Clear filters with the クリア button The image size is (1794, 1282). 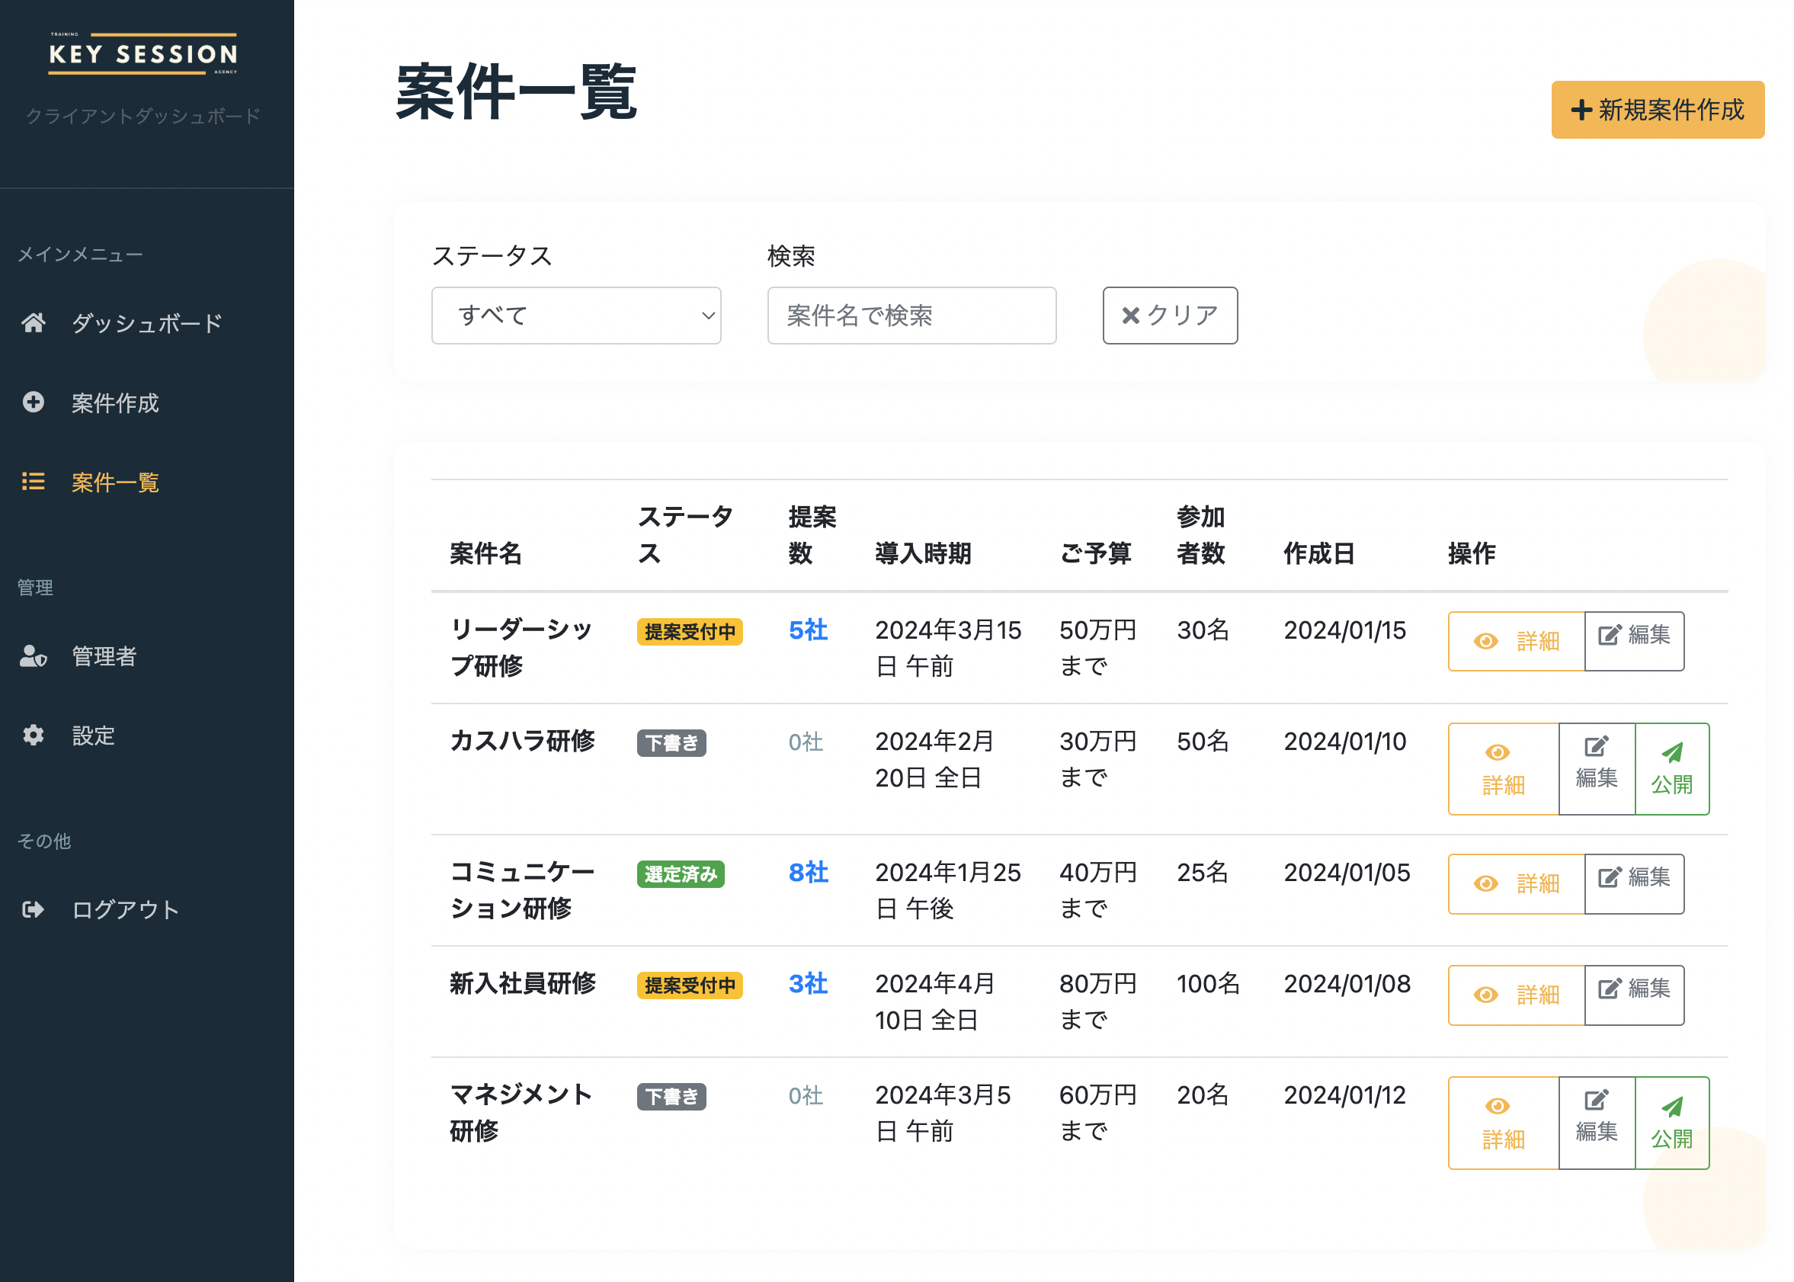1169,316
